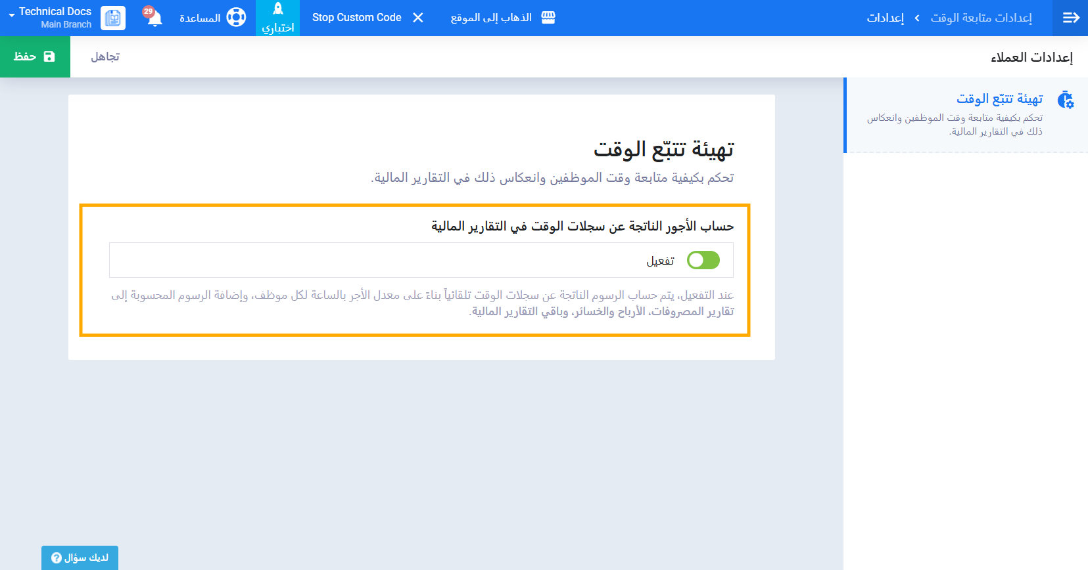Click the breadcrumb chevron arrow
Image resolution: width=1088 pixels, height=570 pixels.
[x=917, y=18]
